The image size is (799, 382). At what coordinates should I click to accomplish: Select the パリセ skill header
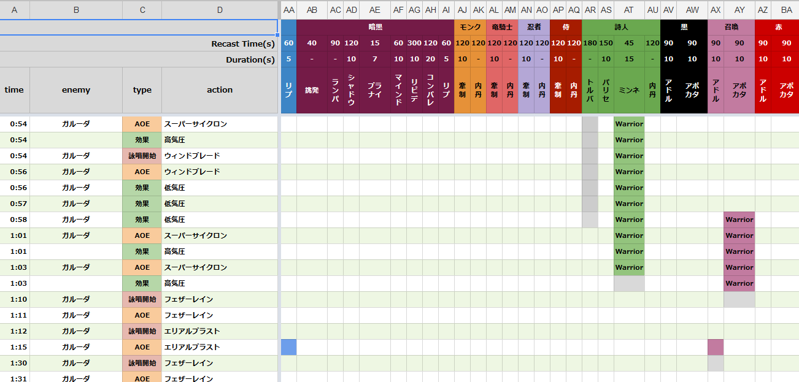point(606,90)
